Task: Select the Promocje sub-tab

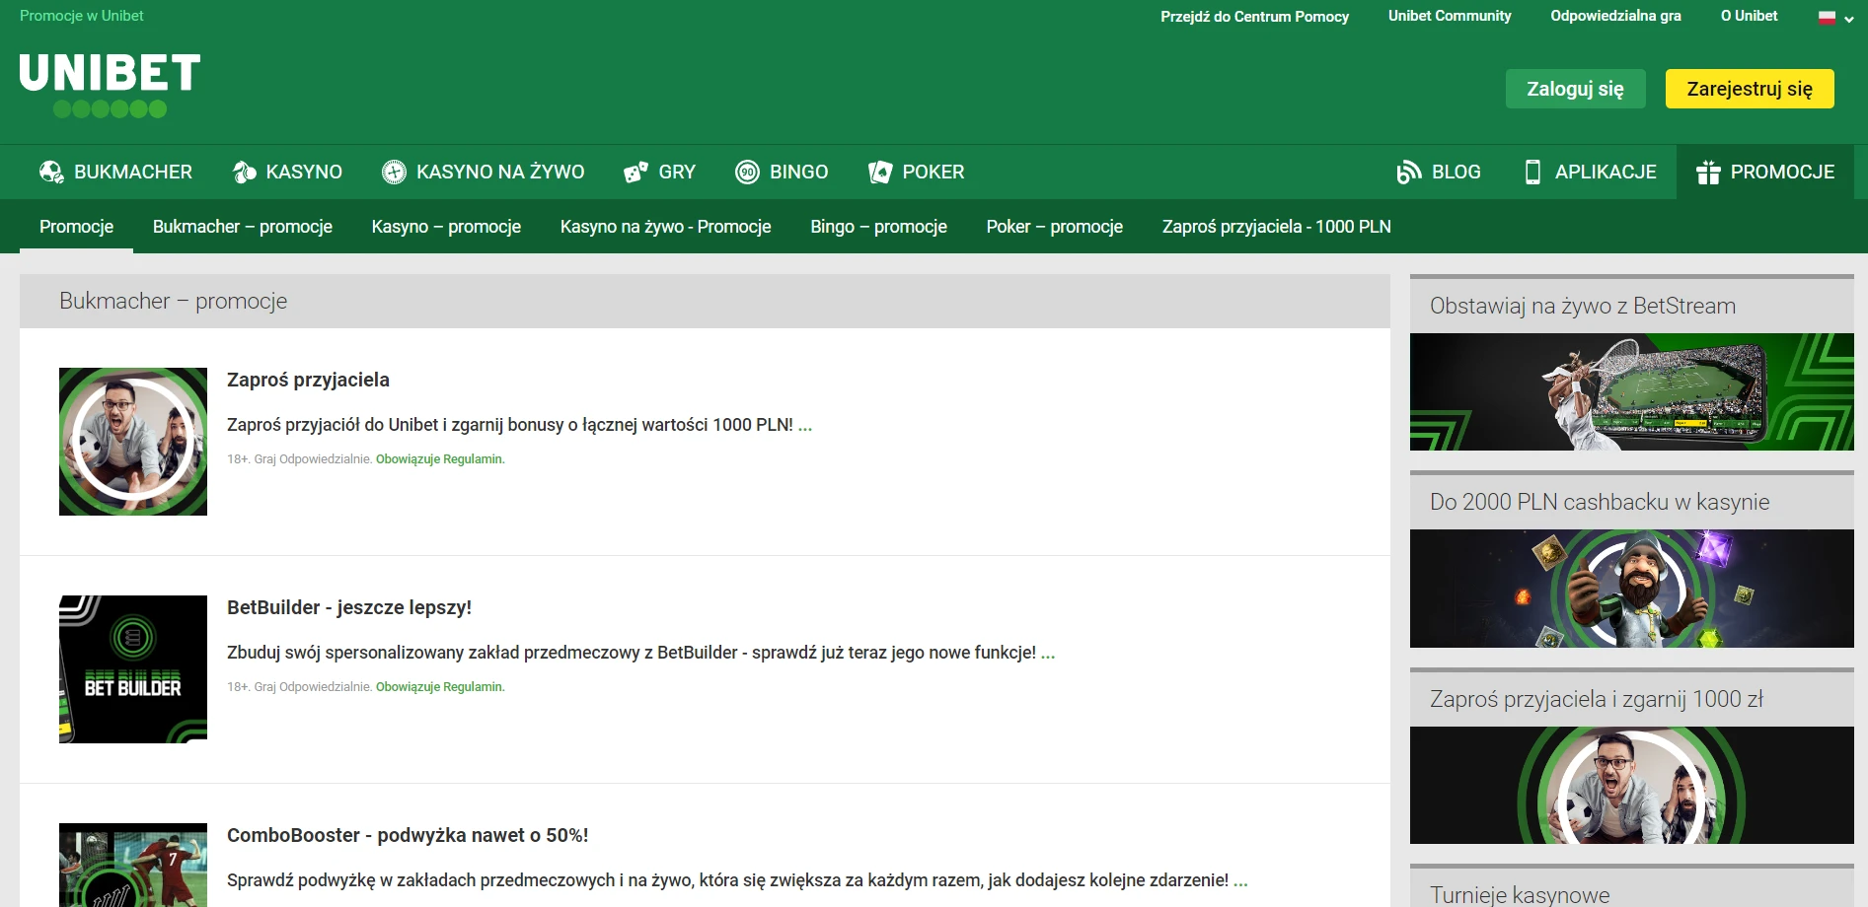Action: coord(76,227)
